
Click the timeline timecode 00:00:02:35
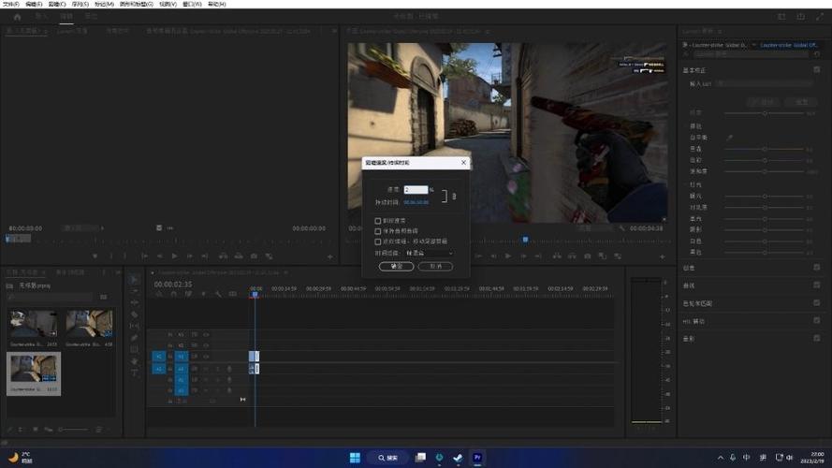(x=173, y=285)
